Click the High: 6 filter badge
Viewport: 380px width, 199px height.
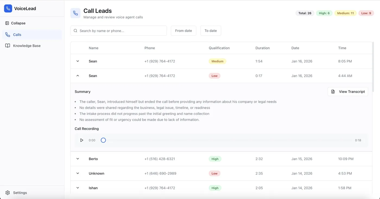[324, 13]
